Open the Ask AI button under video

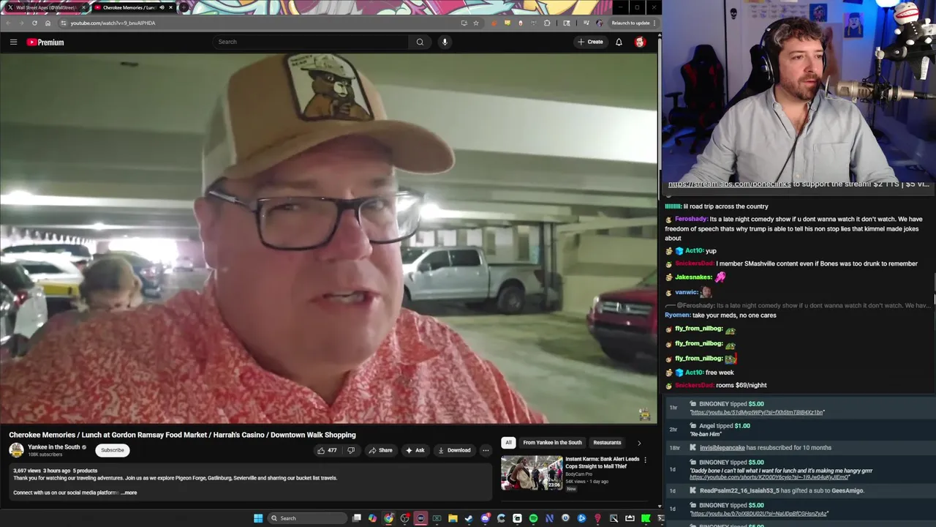(x=415, y=450)
